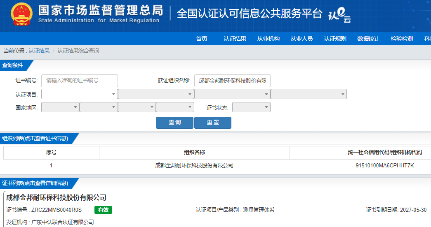The height and width of the screenshot is (227, 431).
Task: Click the 组织列表 section header
Action: (x=35, y=139)
